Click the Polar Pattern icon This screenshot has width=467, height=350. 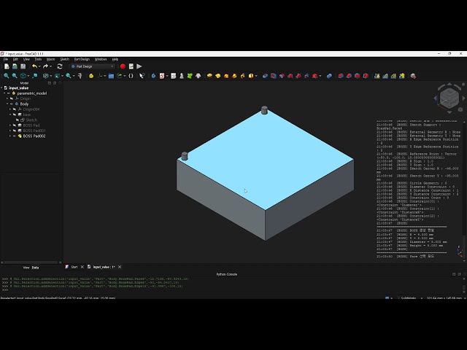(393, 76)
